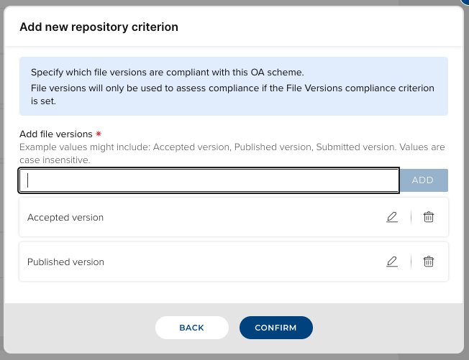Confirm the new repository criterion
The width and height of the screenshot is (469, 360).
[276, 328]
